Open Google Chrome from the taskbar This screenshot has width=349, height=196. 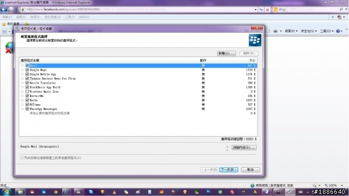pyautogui.click(x=56, y=192)
